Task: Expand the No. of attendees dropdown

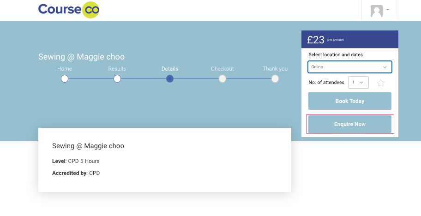Action: [x=358, y=83]
